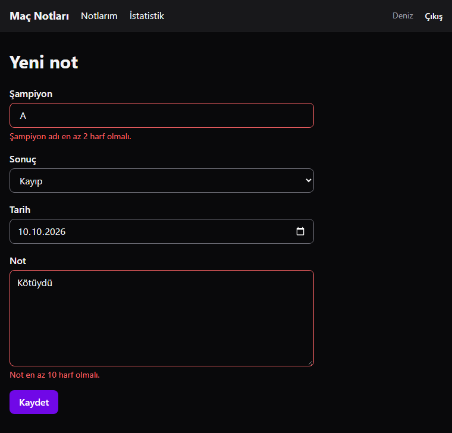This screenshot has width=452, height=433.
Task: Click the Not field label
Action: click(x=18, y=261)
